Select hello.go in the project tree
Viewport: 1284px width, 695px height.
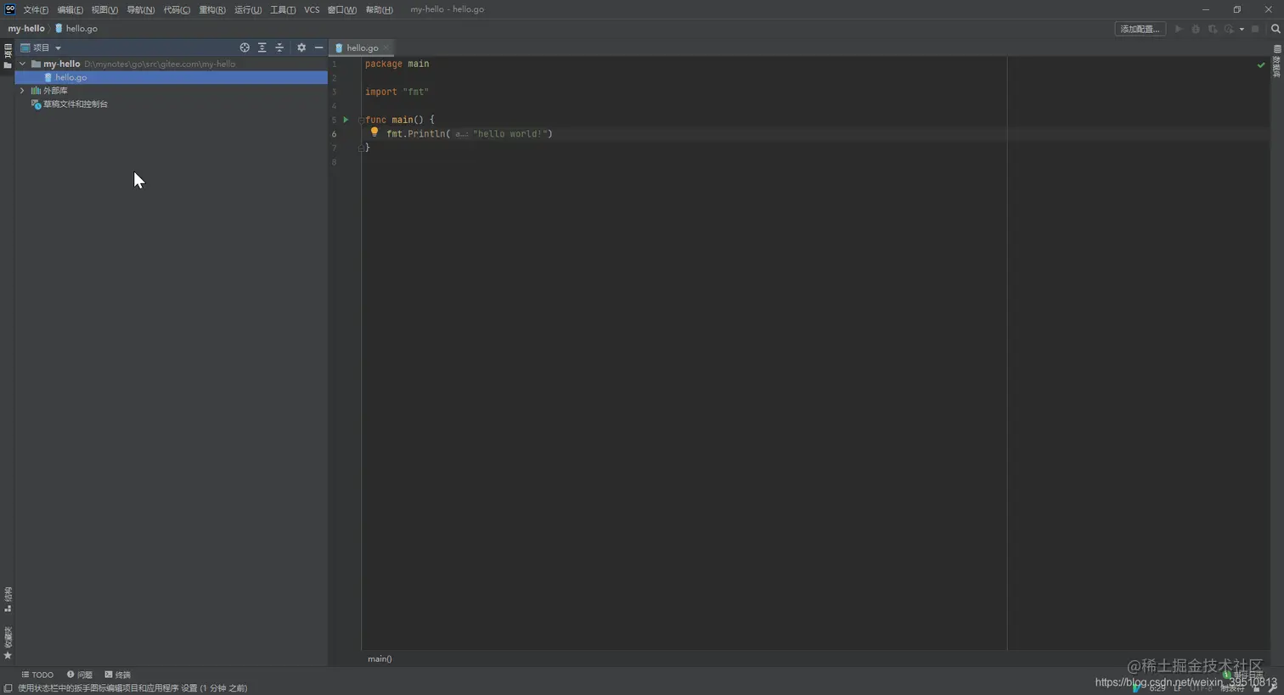point(171,77)
